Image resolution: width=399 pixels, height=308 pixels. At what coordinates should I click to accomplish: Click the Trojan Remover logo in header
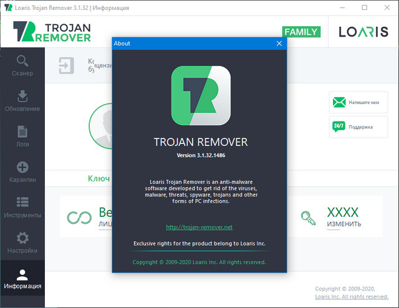coord(53,32)
